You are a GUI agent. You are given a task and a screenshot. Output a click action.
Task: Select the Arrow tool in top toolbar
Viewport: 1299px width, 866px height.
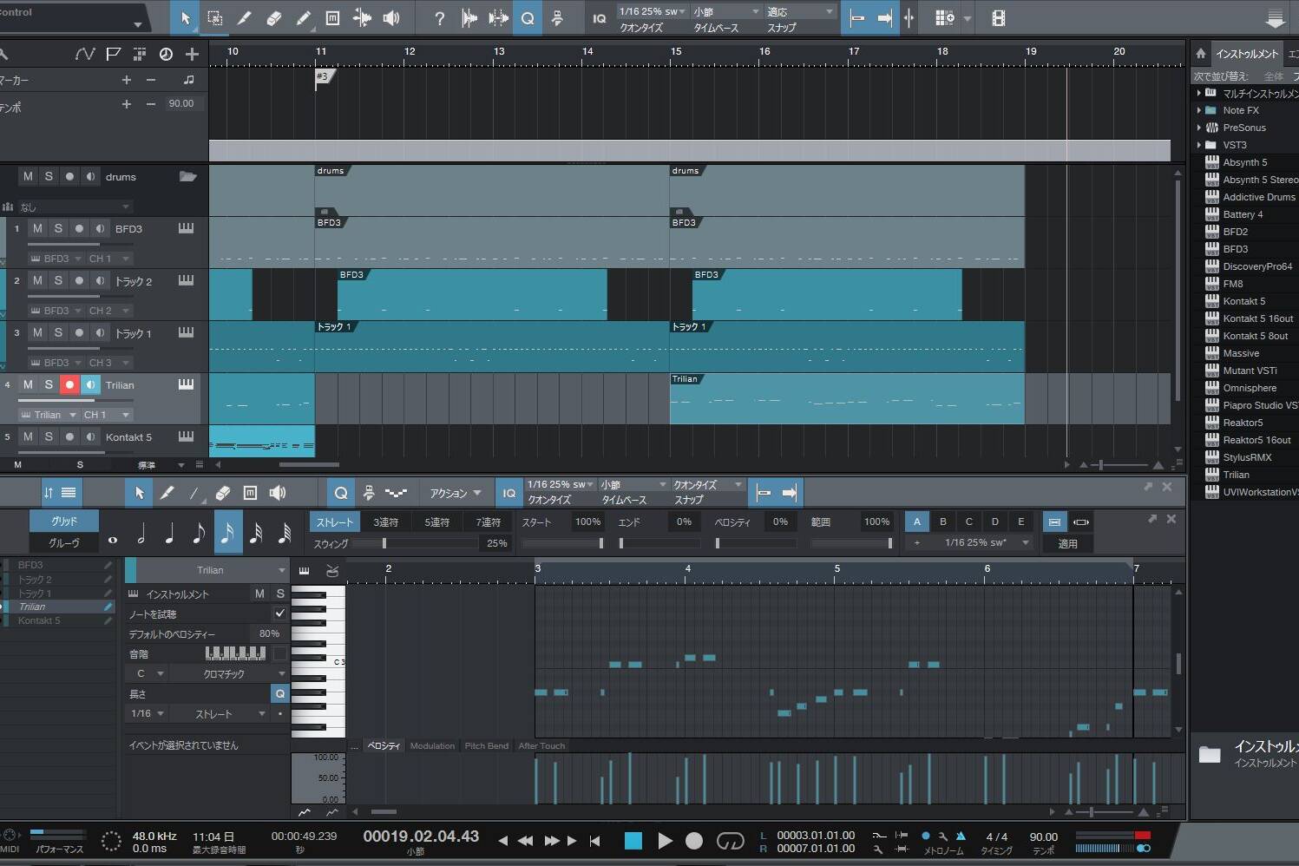[x=185, y=18]
